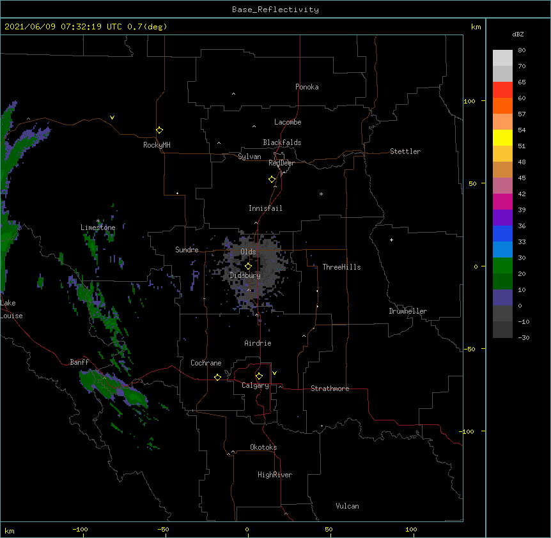Click the yellow V marker east of Calgary

pos(274,373)
